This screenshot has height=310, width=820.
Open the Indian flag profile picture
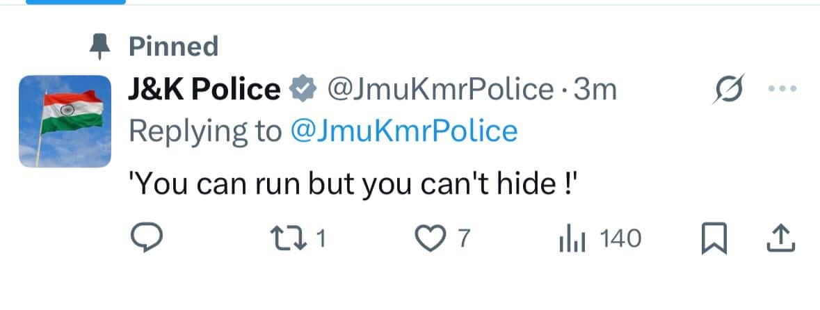(x=65, y=121)
